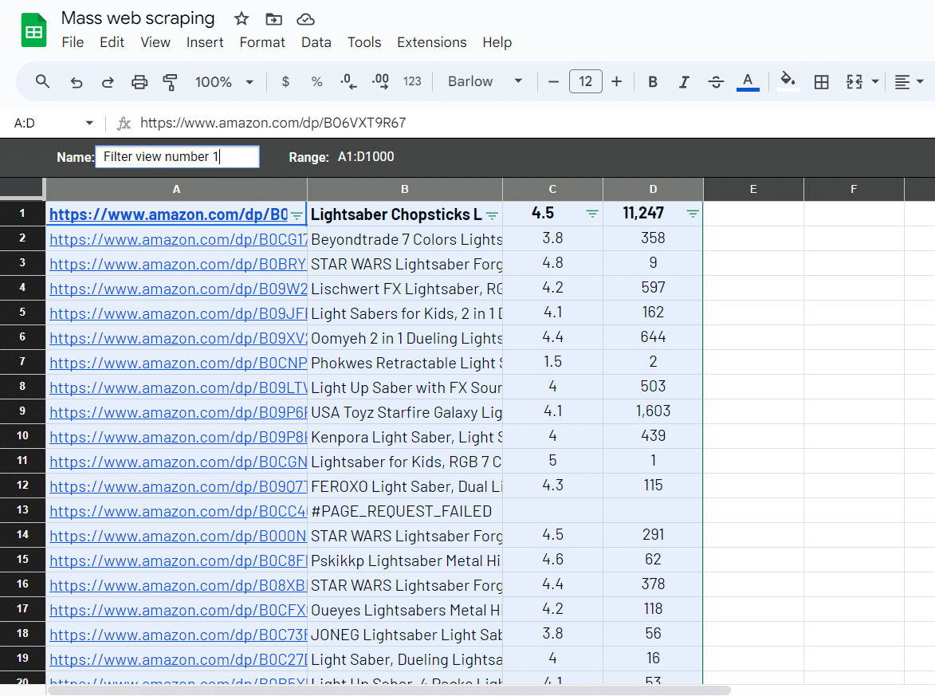Click the Move to folder icon
Viewport: 935px width, 696px height.
(x=273, y=19)
